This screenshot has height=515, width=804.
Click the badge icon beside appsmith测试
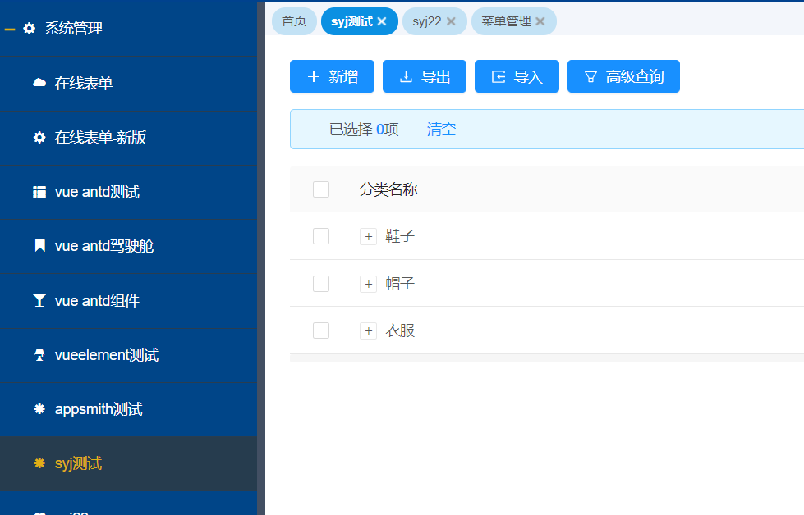(x=39, y=409)
